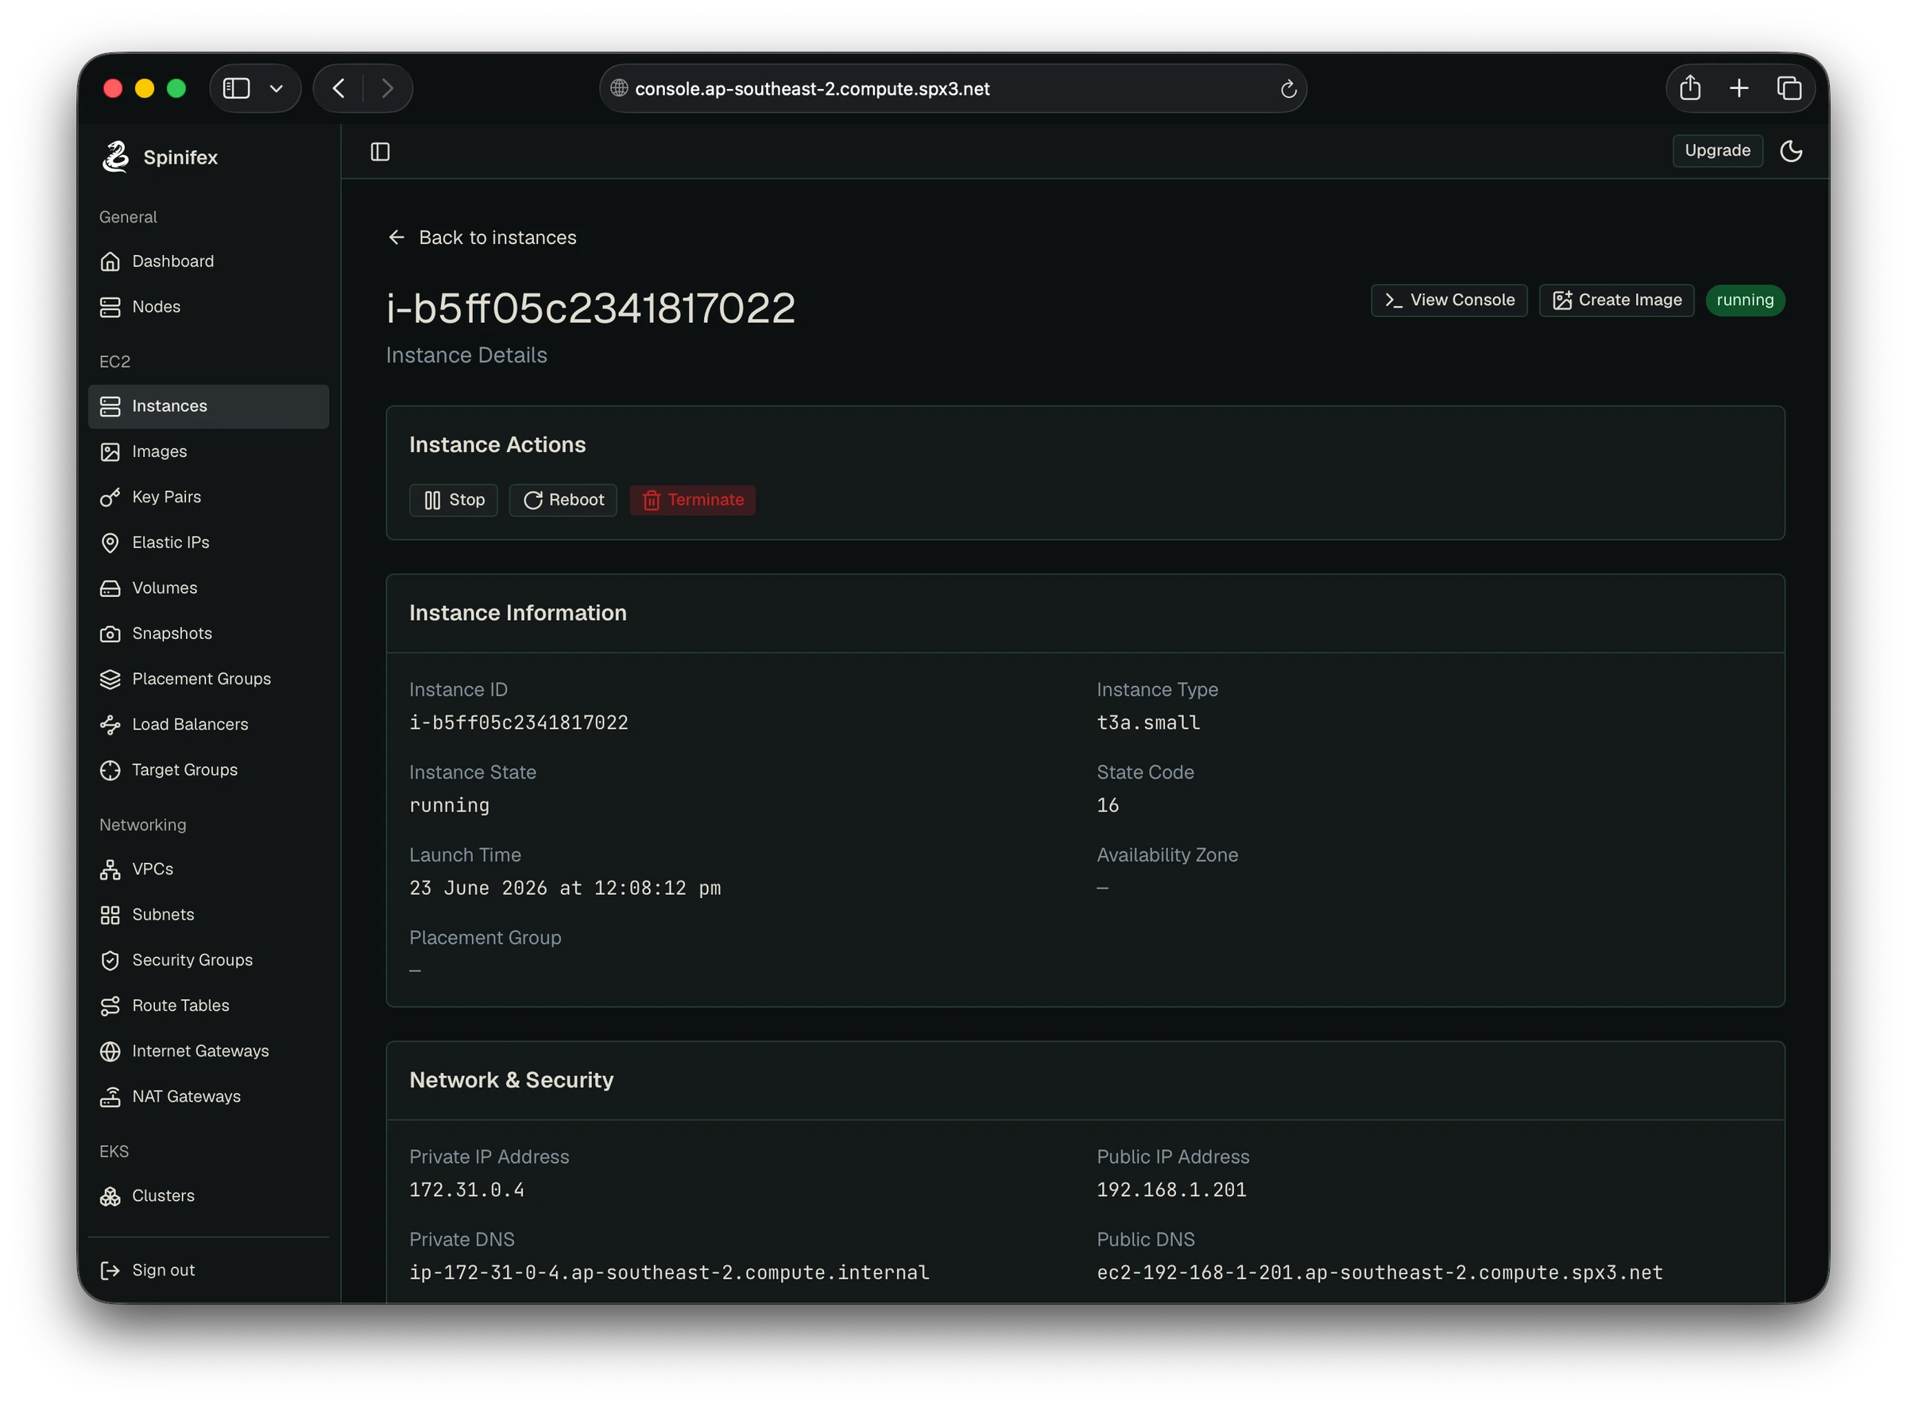
Task: Stop the running instance
Action: pos(454,500)
